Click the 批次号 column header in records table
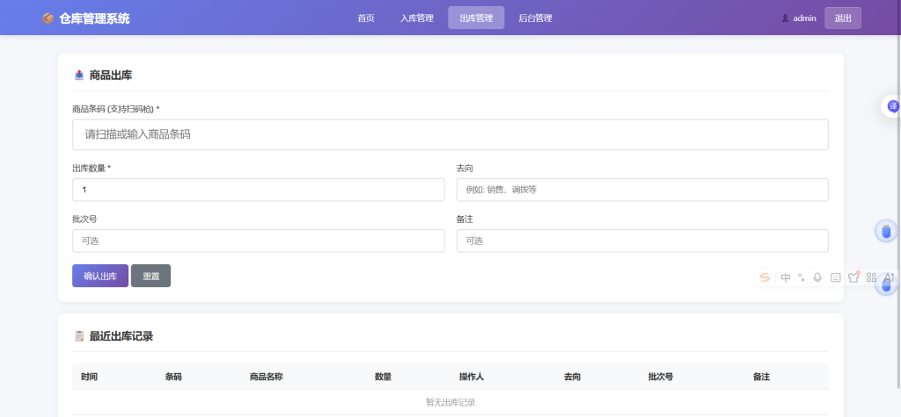This screenshot has width=901, height=417. (661, 377)
